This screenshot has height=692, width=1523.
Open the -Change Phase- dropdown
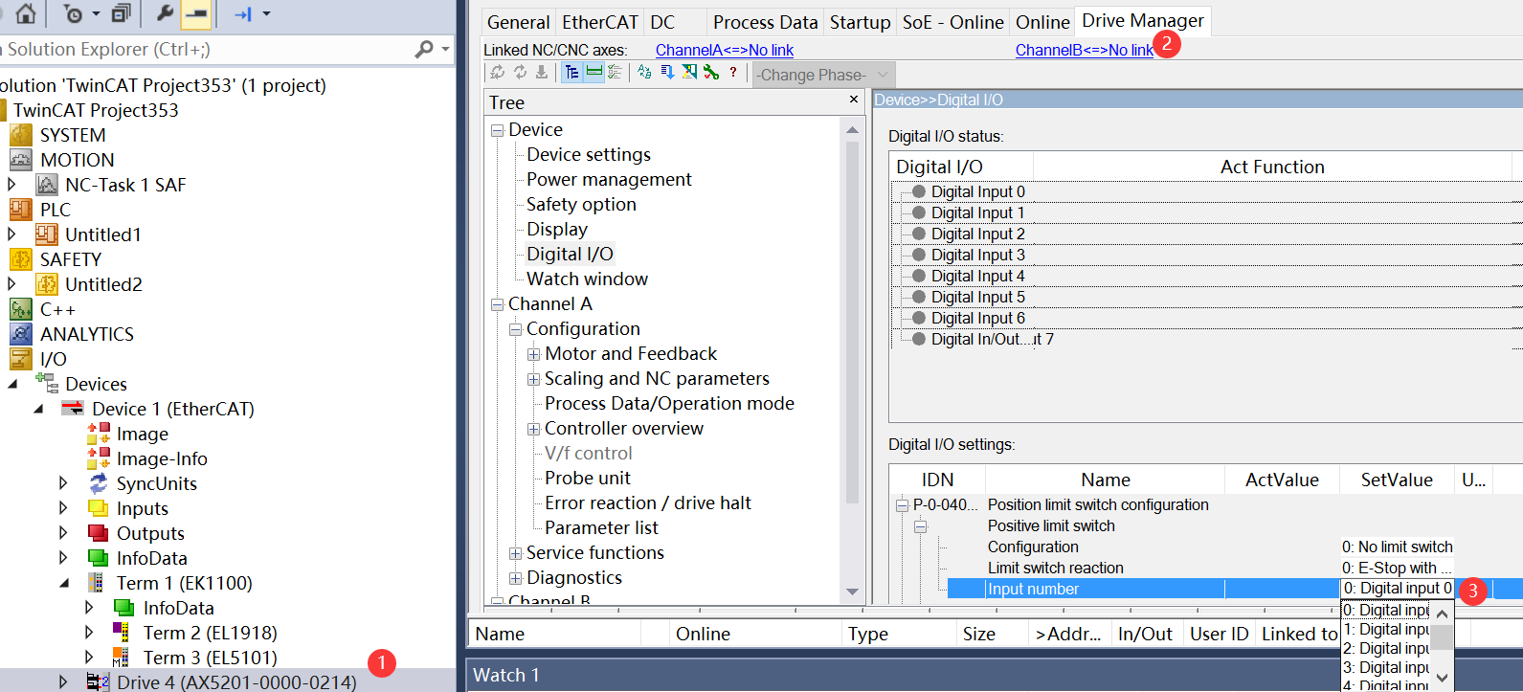point(823,75)
